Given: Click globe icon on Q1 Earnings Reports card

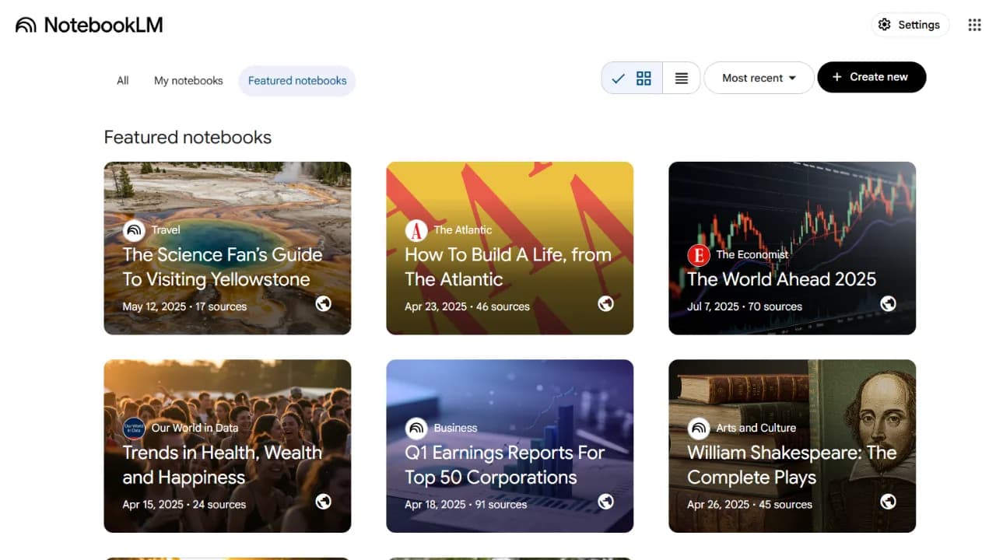Looking at the screenshot, I should pyautogui.click(x=606, y=502).
